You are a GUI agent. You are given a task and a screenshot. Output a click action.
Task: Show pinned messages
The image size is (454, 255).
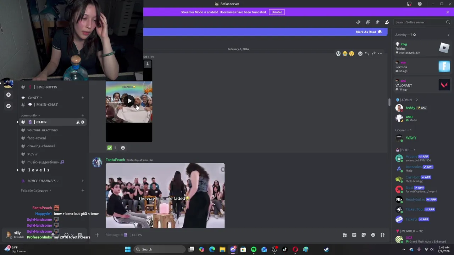(x=377, y=22)
